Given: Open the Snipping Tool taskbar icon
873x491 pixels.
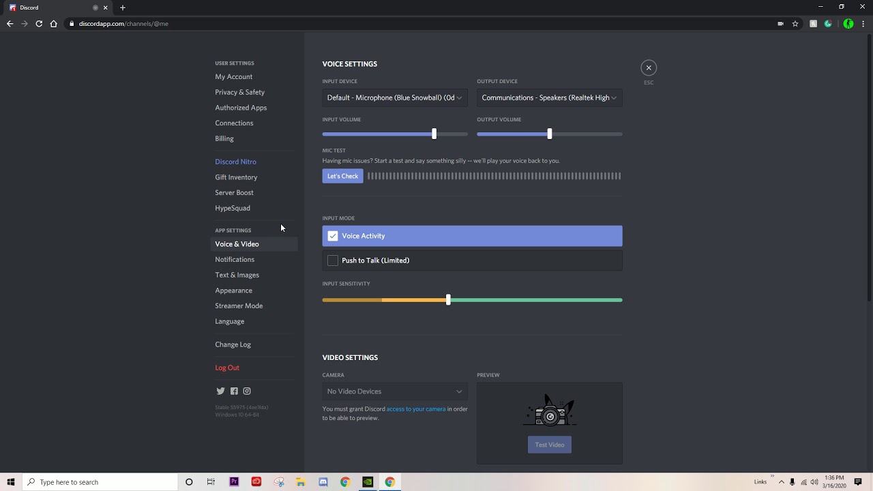Looking at the screenshot, I should (x=279, y=481).
